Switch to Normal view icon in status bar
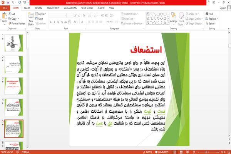 (x=175, y=152)
